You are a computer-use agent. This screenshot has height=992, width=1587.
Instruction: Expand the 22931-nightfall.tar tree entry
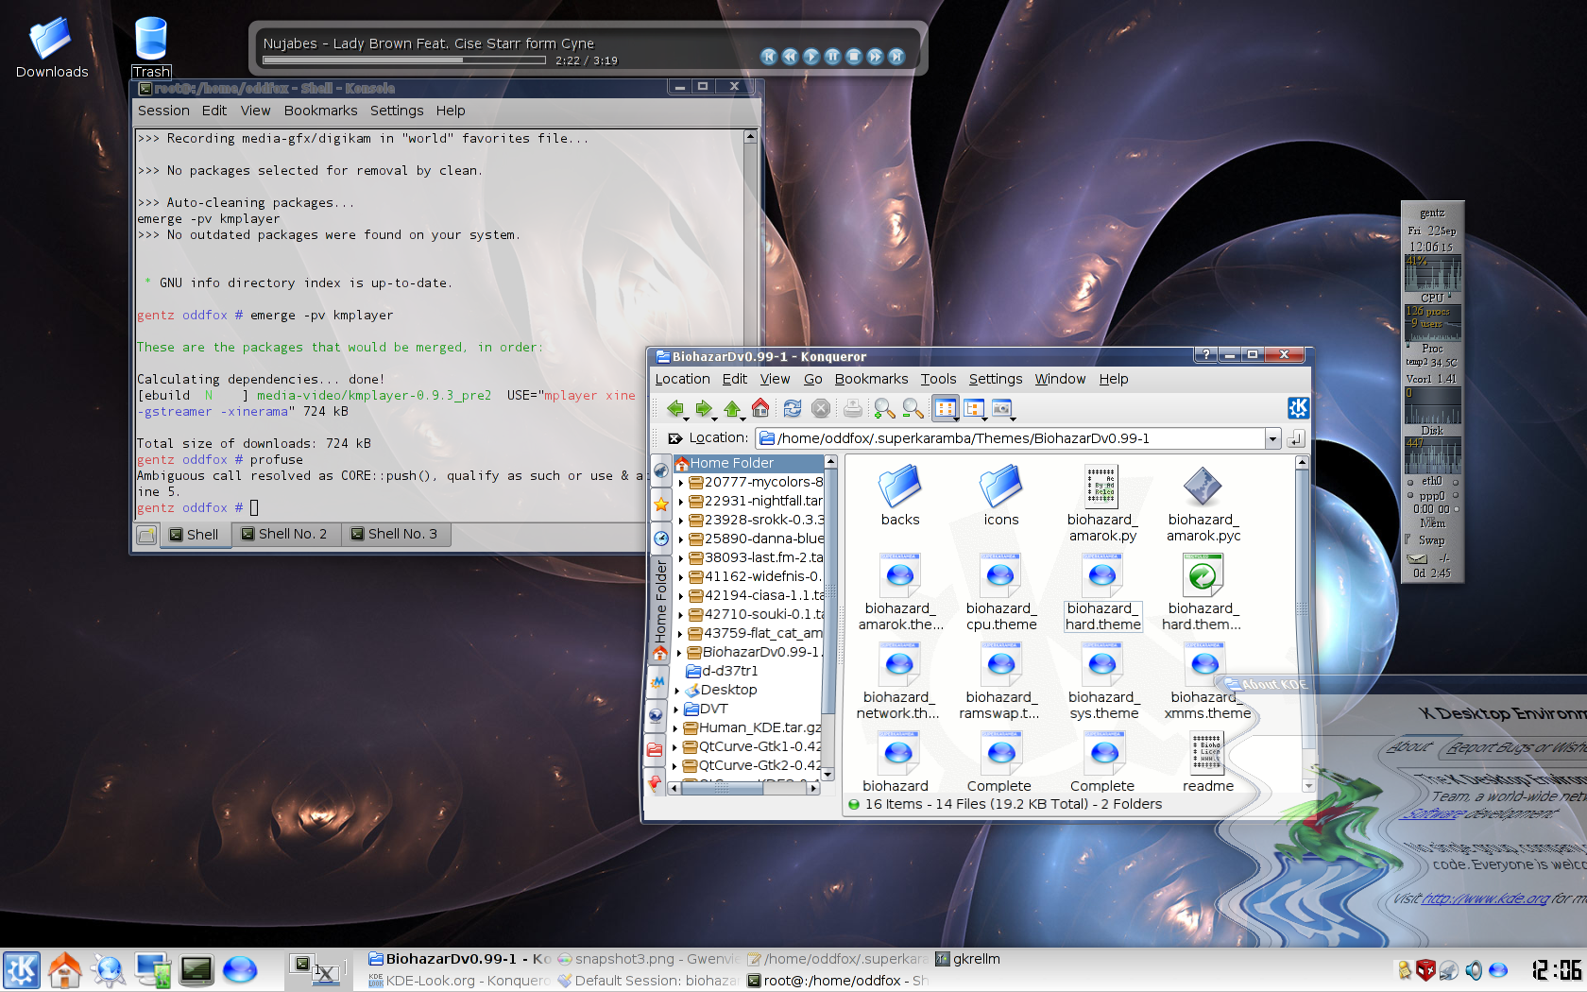(680, 502)
